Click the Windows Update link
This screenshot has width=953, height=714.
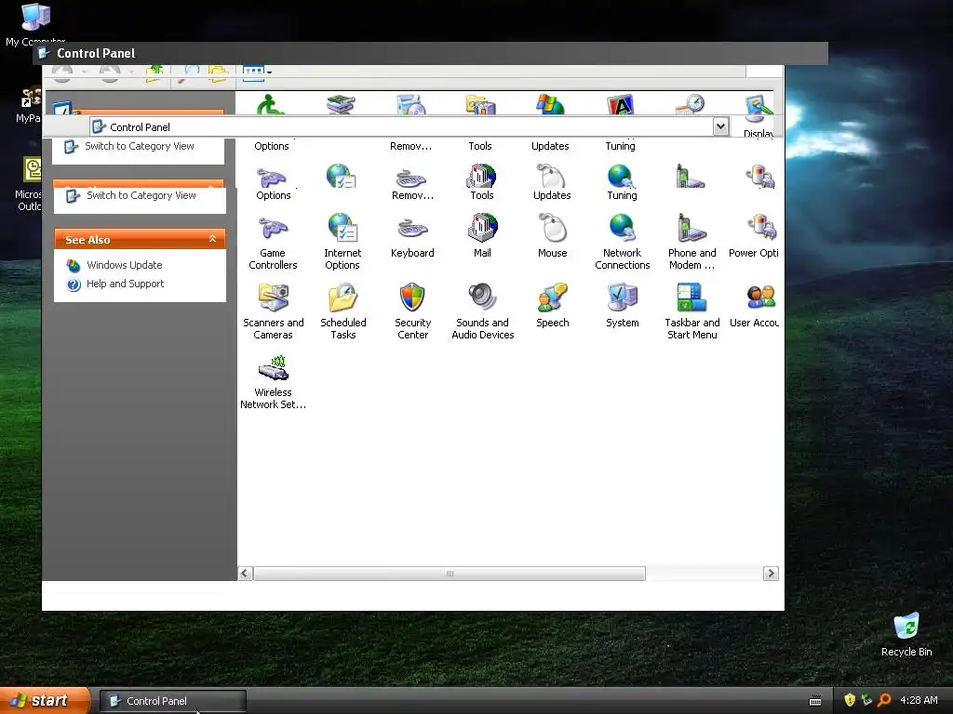click(124, 265)
